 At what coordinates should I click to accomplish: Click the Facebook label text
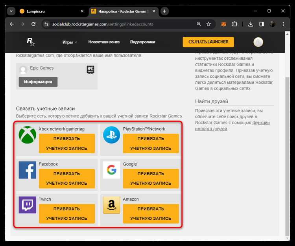pyautogui.click(x=48, y=164)
